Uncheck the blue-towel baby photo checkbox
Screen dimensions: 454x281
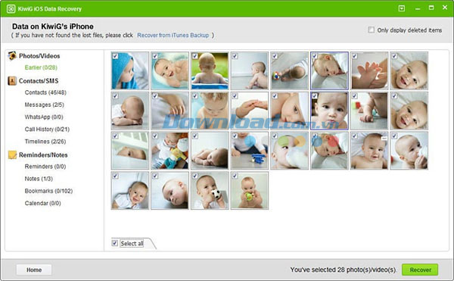(115, 56)
